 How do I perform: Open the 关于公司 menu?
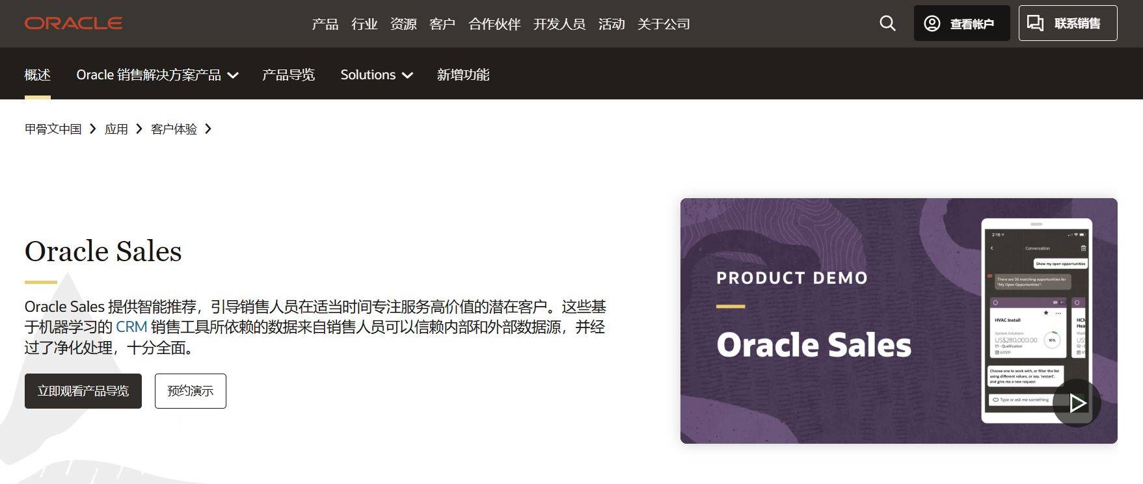click(664, 24)
